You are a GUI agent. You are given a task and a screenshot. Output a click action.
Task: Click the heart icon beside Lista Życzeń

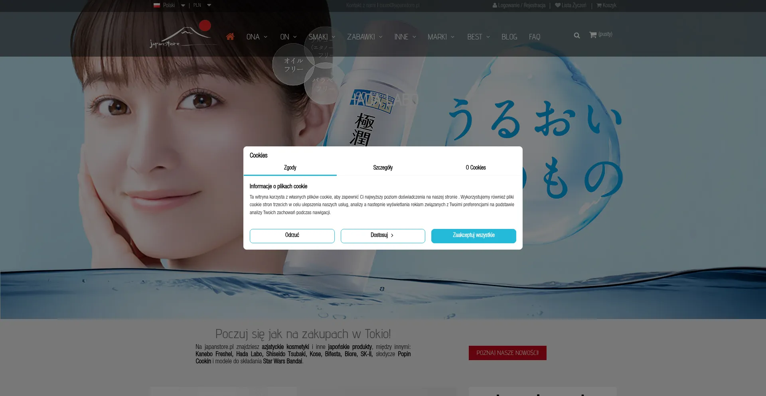(558, 5)
